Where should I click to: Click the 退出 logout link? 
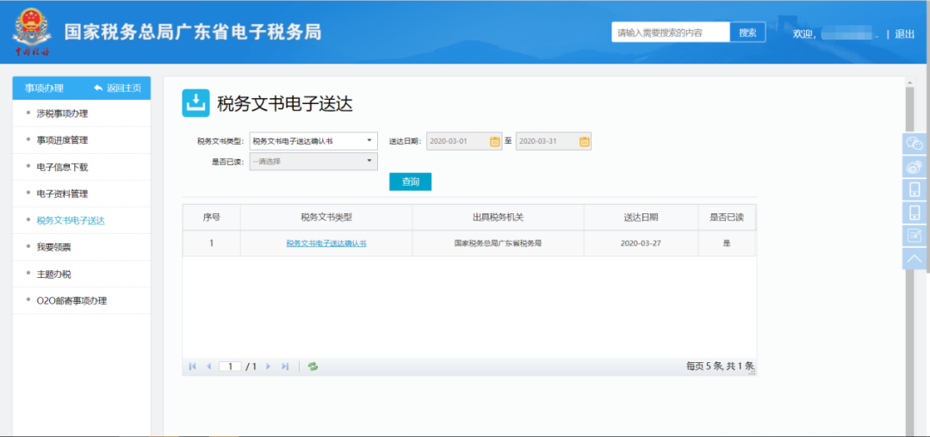904,34
